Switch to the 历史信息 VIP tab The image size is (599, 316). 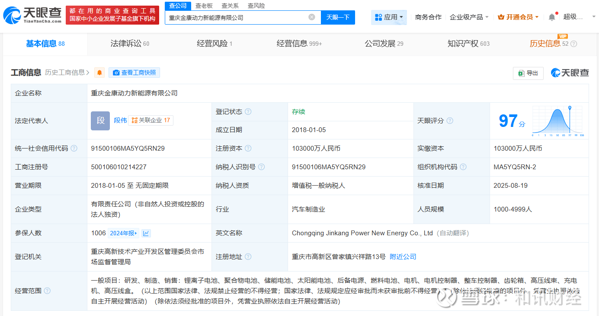549,44
